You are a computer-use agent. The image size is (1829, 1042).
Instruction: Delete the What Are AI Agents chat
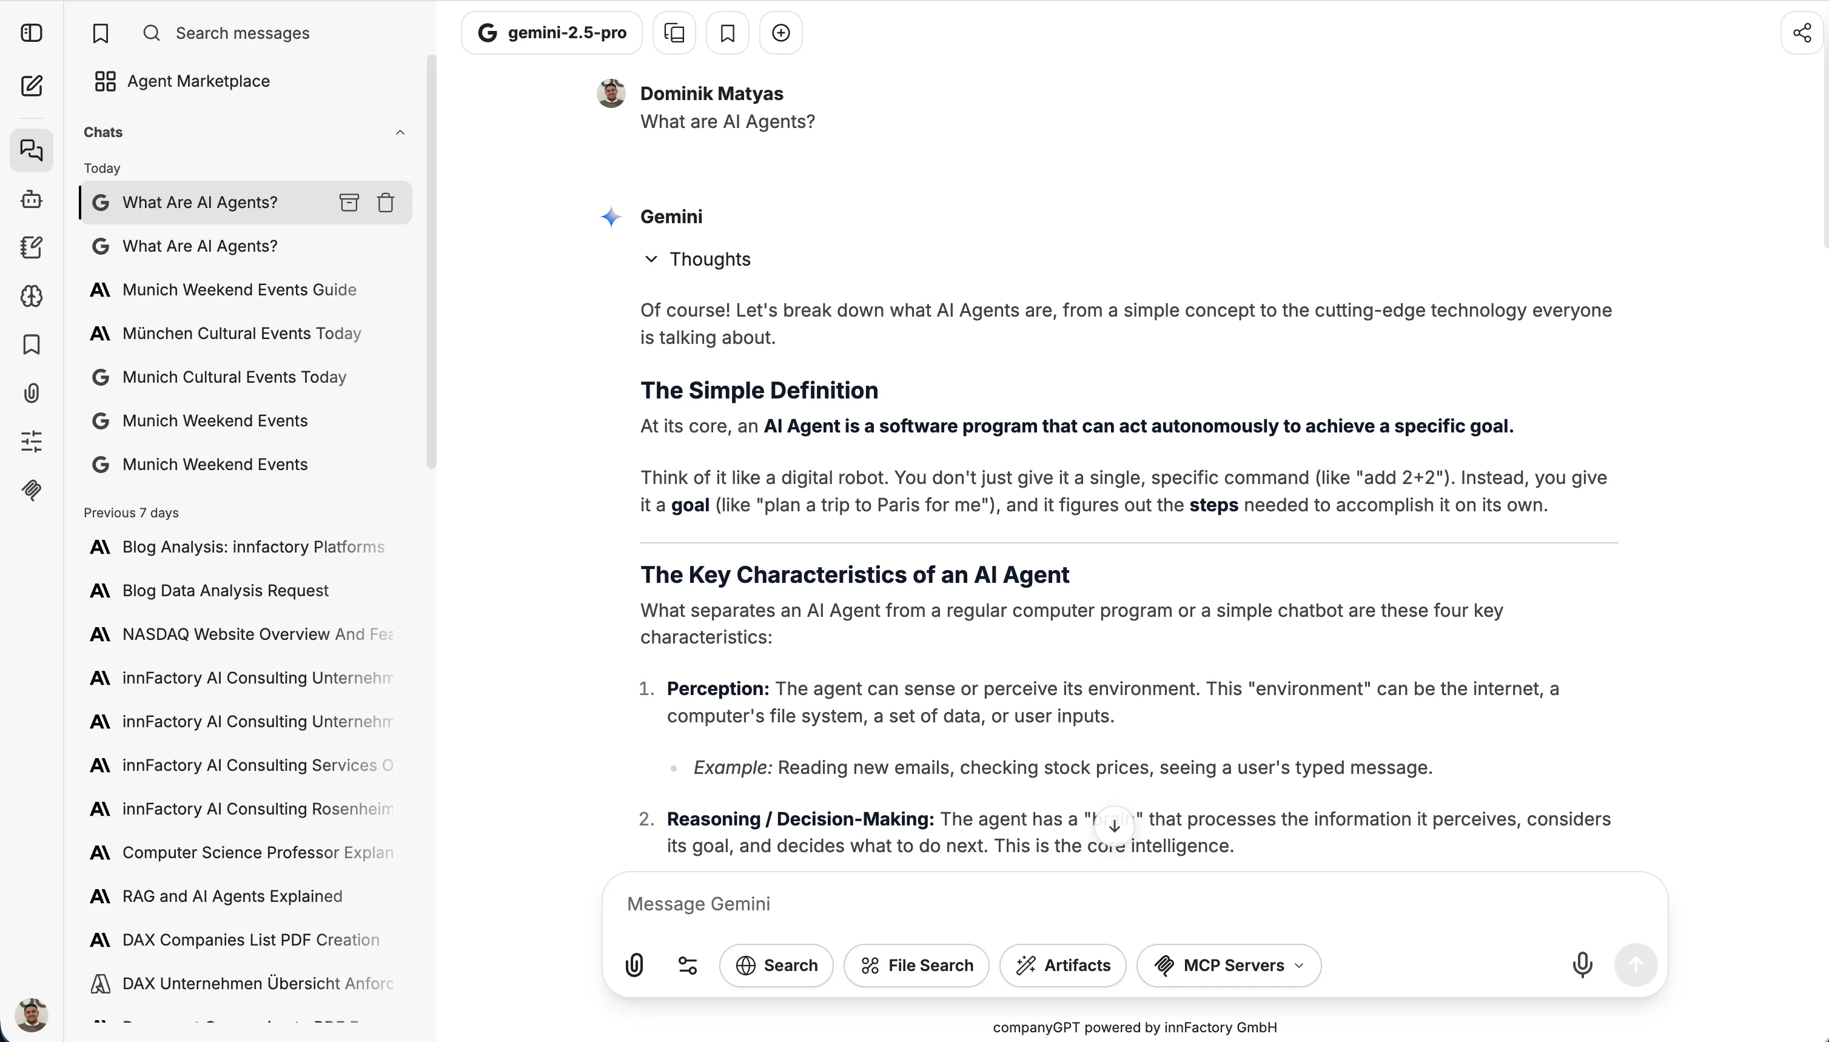[x=385, y=202]
